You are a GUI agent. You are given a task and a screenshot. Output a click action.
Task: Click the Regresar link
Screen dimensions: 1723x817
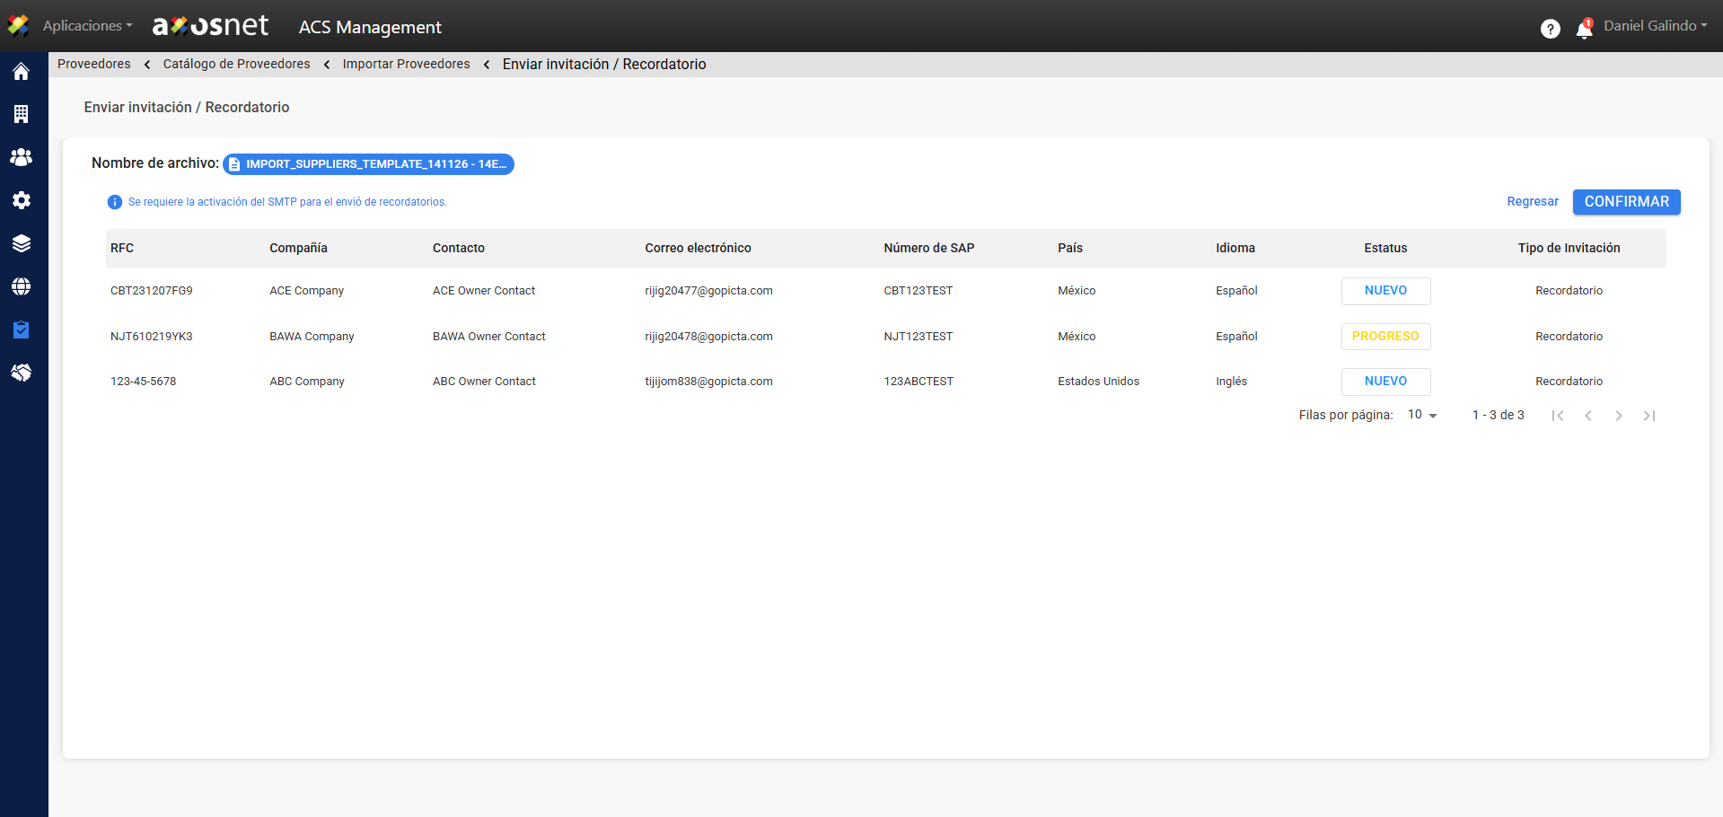point(1532,202)
